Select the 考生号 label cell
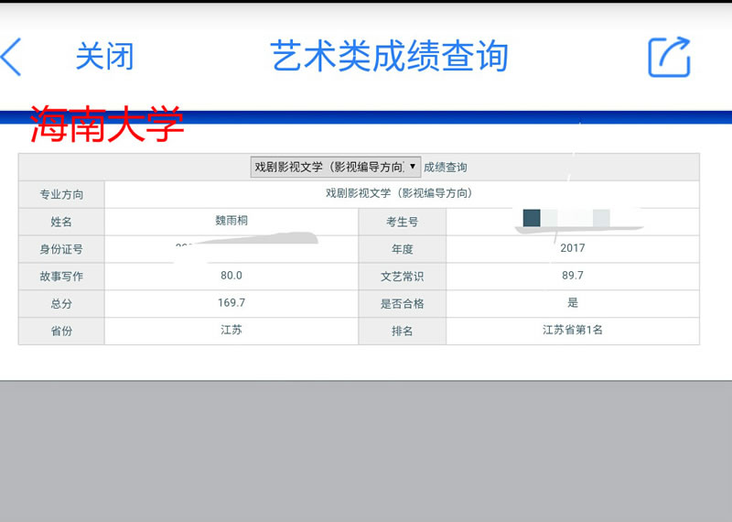Viewport: 732px width, 522px height. coord(402,222)
